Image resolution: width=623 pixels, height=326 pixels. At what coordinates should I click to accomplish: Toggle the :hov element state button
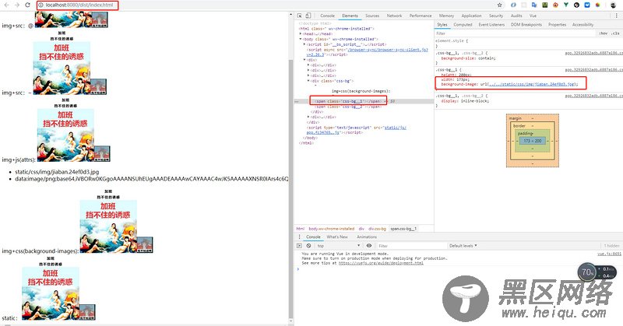click(603, 33)
